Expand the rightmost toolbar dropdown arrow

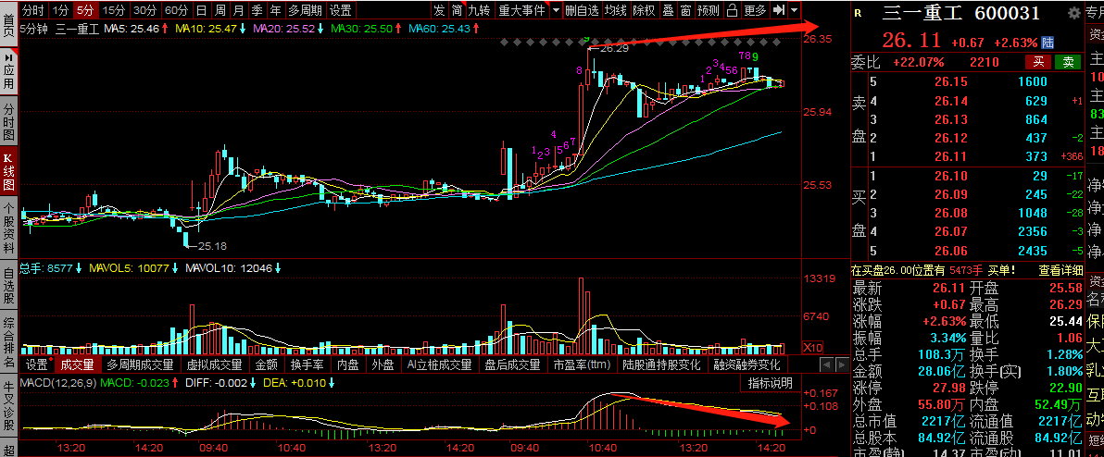pyautogui.click(x=795, y=10)
